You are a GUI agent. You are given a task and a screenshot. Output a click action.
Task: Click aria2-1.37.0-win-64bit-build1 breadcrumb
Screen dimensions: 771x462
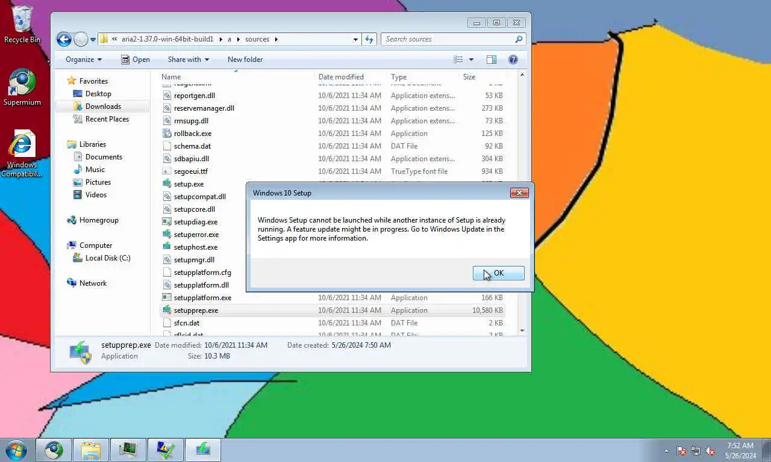click(x=167, y=39)
